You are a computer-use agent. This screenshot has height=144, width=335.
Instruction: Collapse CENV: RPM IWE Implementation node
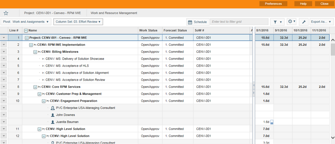click(x=31, y=45)
